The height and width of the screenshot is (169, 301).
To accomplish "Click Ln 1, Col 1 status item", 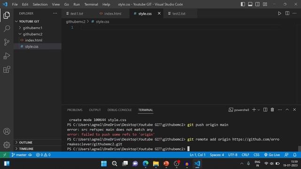I will coord(198,155).
